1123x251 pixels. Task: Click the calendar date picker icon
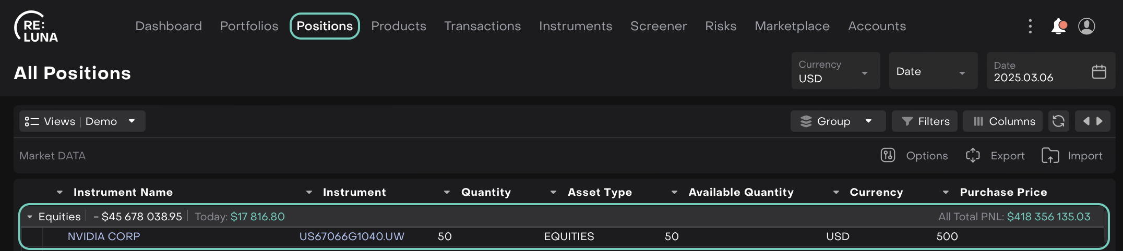(x=1099, y=71)
